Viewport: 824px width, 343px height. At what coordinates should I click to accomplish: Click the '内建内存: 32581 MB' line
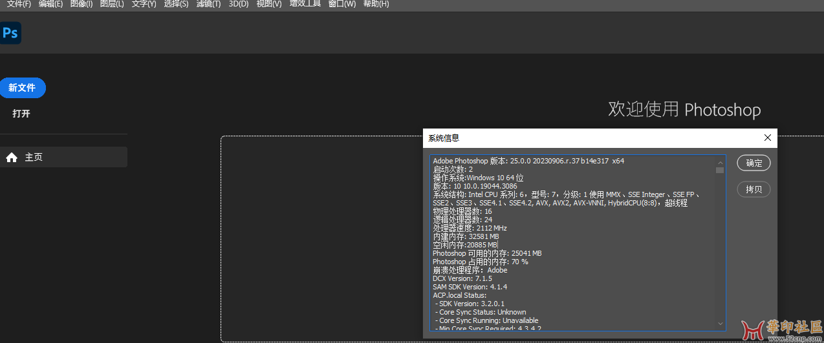(x=466, y=236)
